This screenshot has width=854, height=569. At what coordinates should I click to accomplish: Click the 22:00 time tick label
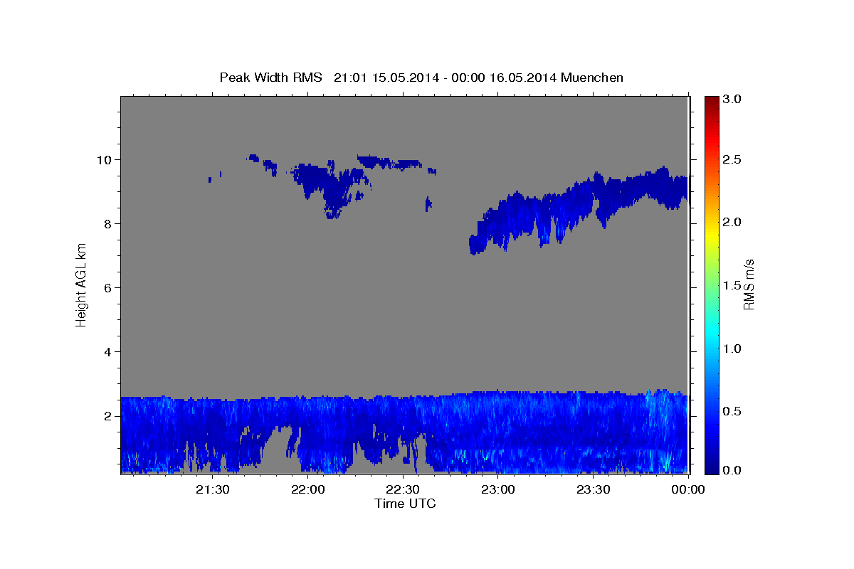coord(307,489)
